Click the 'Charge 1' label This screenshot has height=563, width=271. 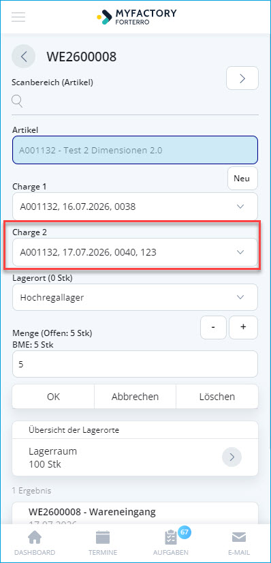click(29, 187)
